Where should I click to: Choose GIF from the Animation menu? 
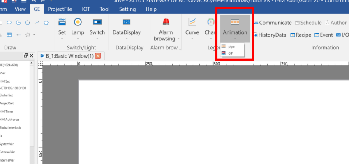point(232,53)
